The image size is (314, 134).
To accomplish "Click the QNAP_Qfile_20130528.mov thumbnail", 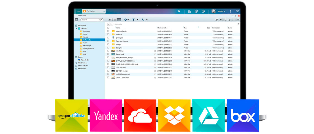I will click(113, 61).
